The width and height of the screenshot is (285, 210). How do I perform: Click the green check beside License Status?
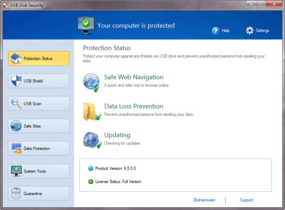[91, 181]
